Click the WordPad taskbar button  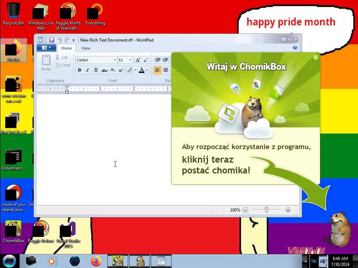click(161, 261)
